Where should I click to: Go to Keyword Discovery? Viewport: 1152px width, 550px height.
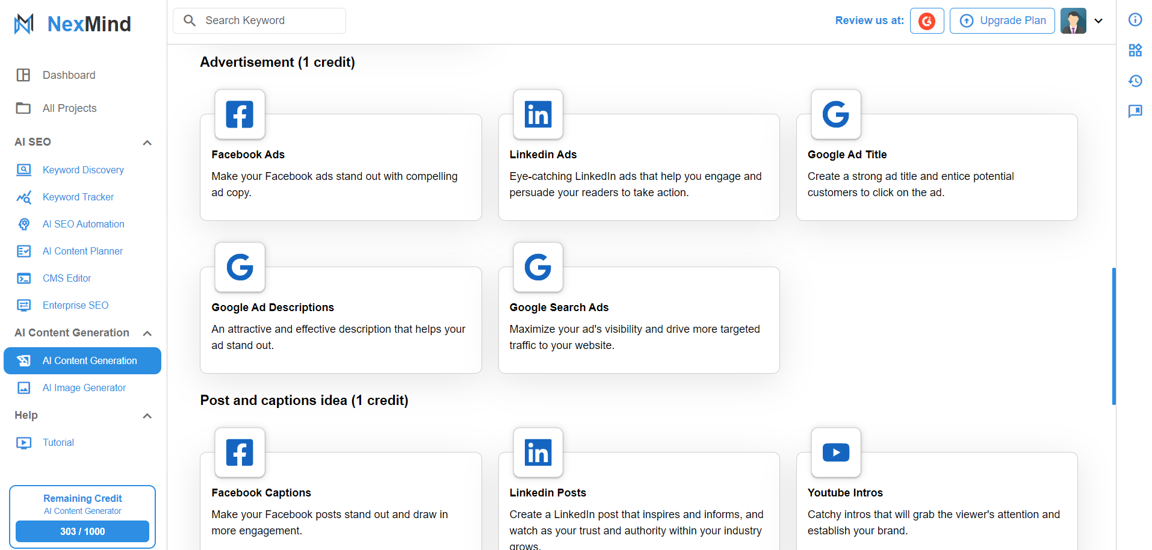83,170
